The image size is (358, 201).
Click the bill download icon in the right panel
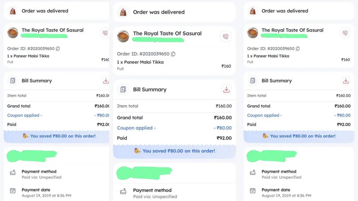pyautogui.click(x=346, y=81)
